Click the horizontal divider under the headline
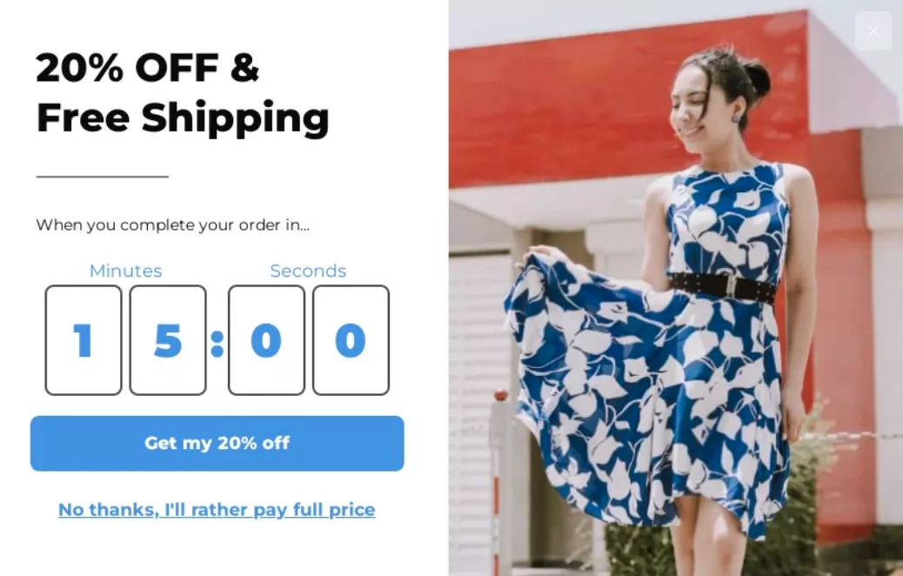 (103, 177)
